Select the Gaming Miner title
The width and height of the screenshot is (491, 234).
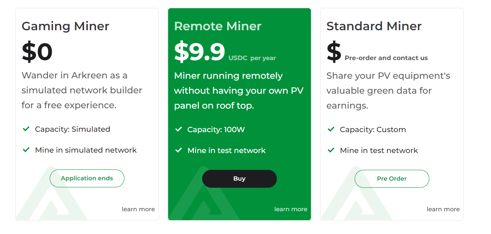(65, 26)
